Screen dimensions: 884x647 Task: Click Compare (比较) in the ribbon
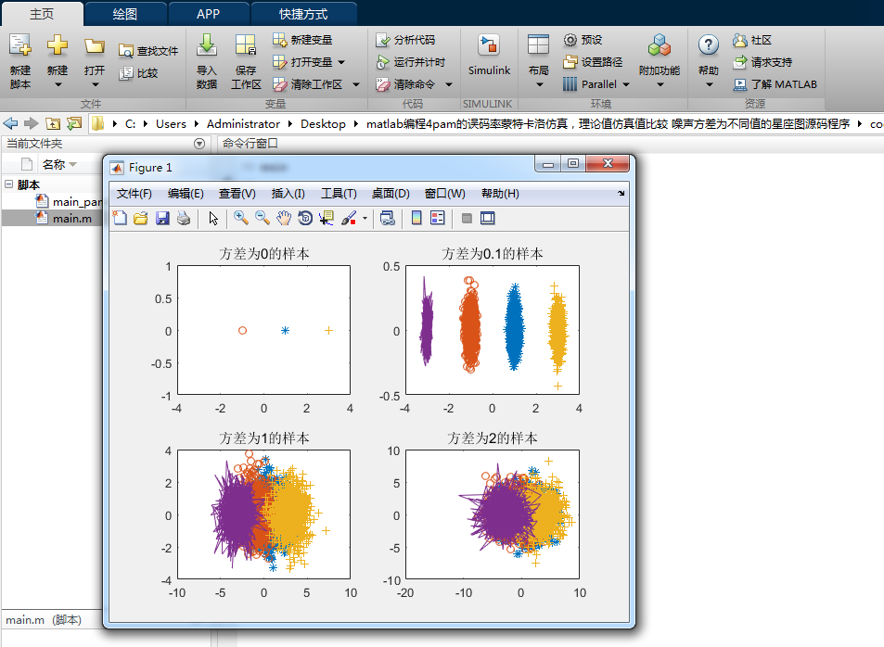(139, 73)
